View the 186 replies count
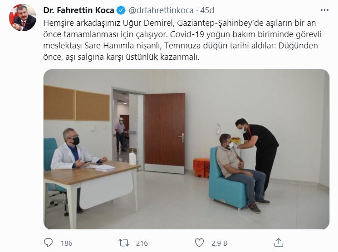Viewport: 338px width, 252px height. [66, 243]
